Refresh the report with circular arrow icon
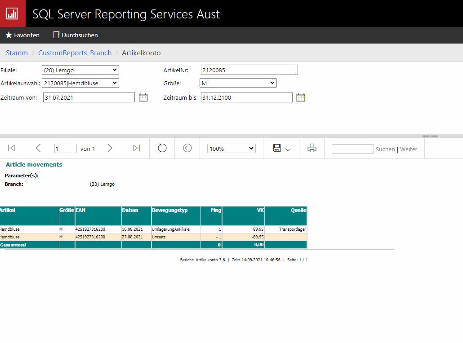The width and height of the screenshot is (463, 343). [162, 148]
